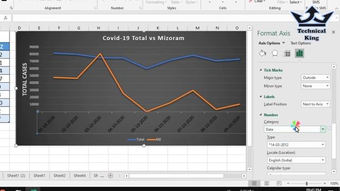The height and width of the screenshot is (191, 340).
Task: Select the MZ legend entry
Action: click(x=154, y=140)
